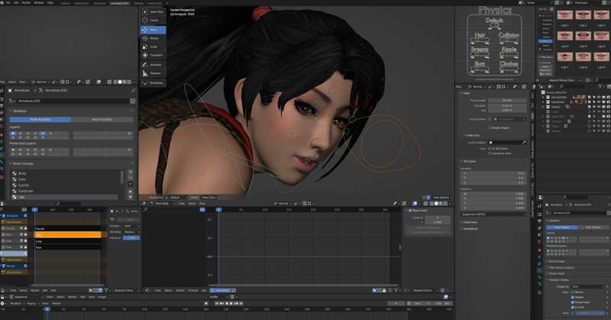Click the search icon below bone groups list

(x=58, y=204)
